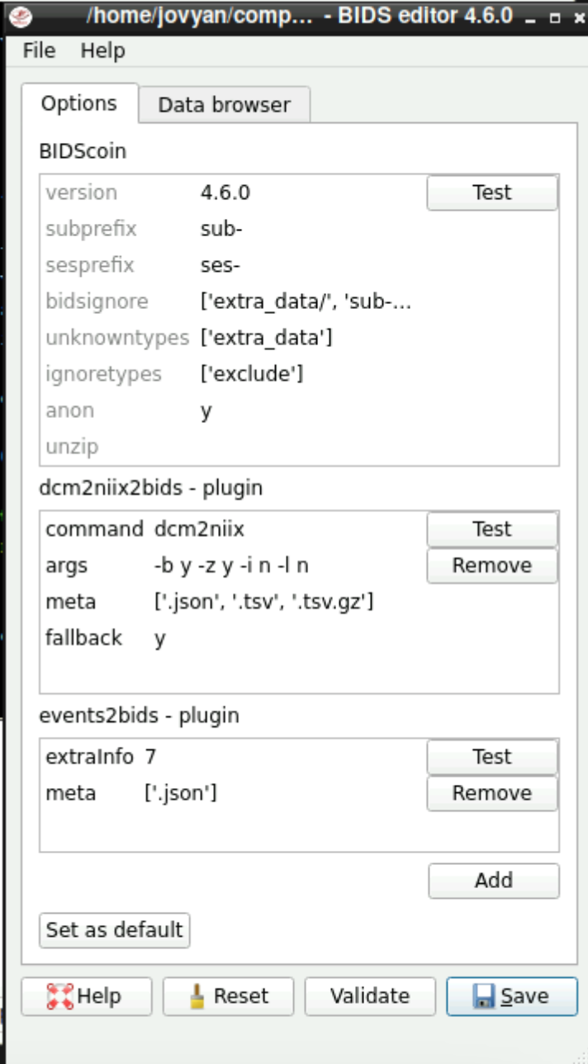
Task: Add a new plugin
Action: pyautogui.click(x=494, y=881)
